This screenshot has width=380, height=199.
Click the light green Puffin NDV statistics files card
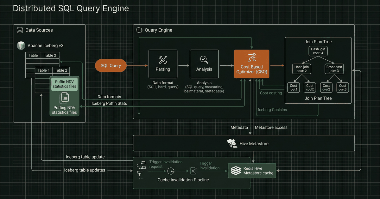(64, 84)
